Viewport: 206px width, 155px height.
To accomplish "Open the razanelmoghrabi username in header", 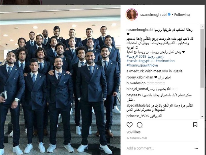I will pos(153,15).
